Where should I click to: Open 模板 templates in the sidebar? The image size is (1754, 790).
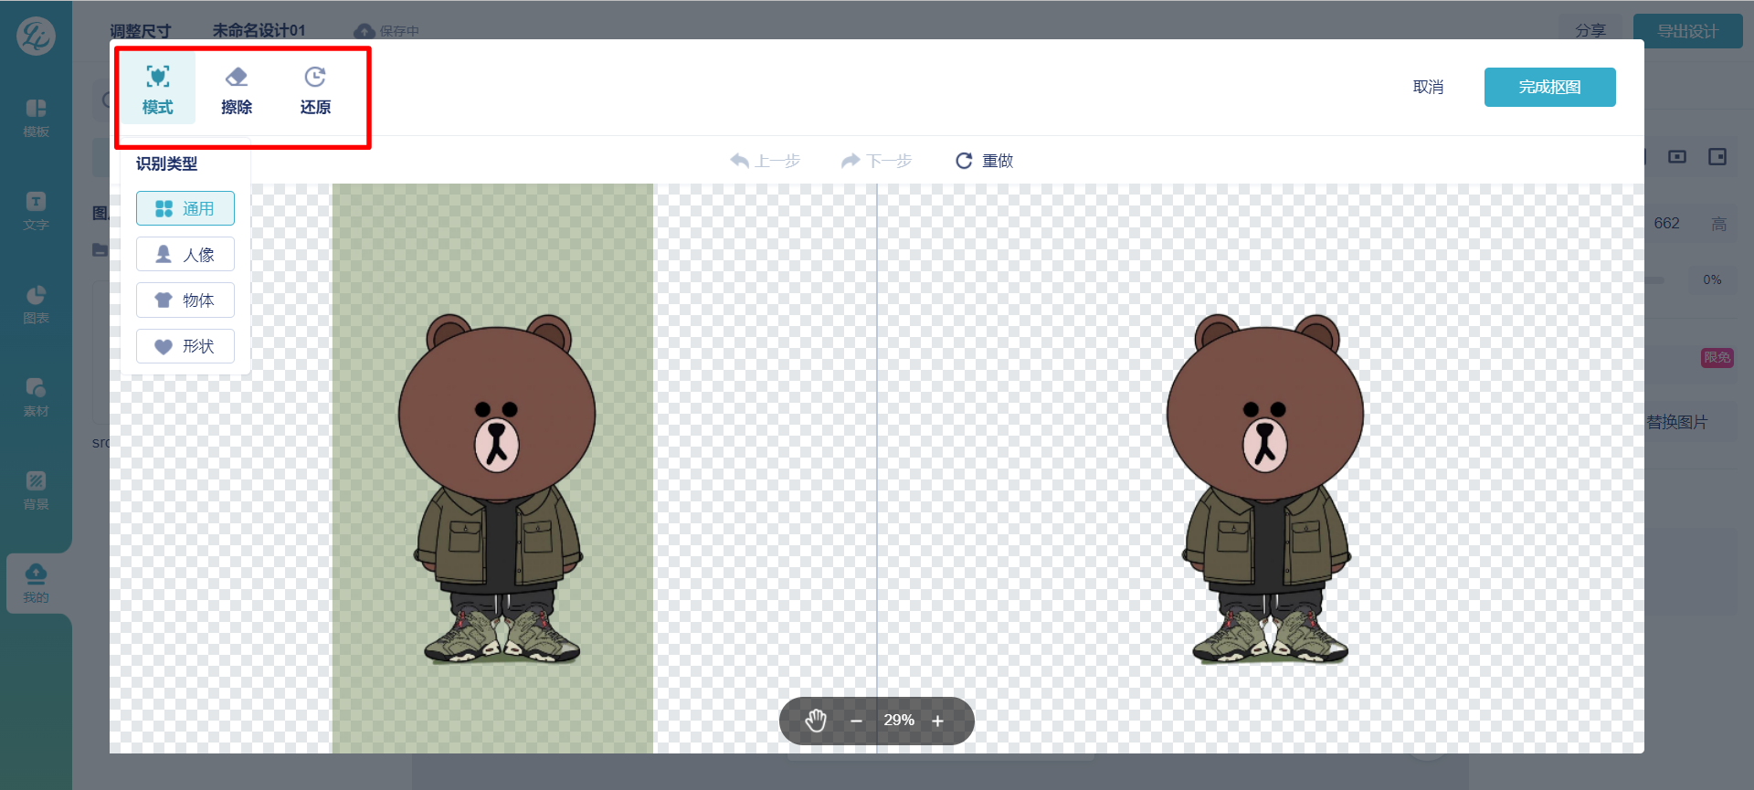pos(36,118)
